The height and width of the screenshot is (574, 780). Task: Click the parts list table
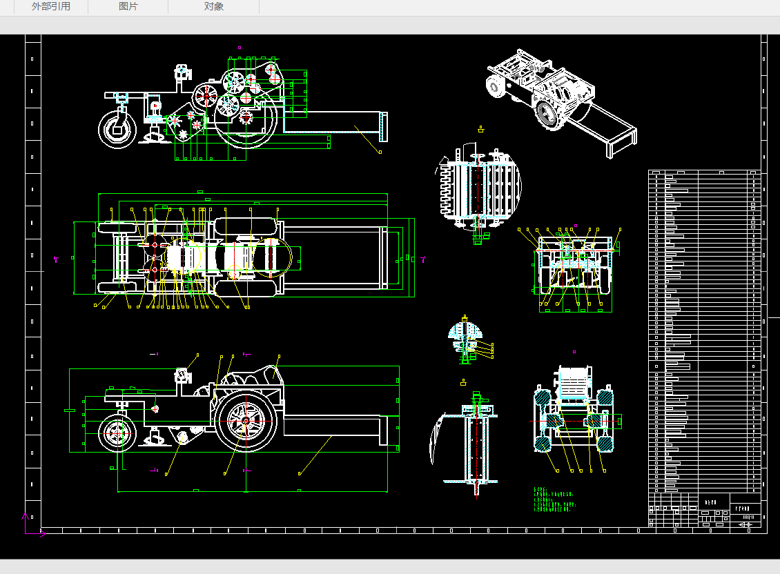pyautogui.click(x=704, y=331)
